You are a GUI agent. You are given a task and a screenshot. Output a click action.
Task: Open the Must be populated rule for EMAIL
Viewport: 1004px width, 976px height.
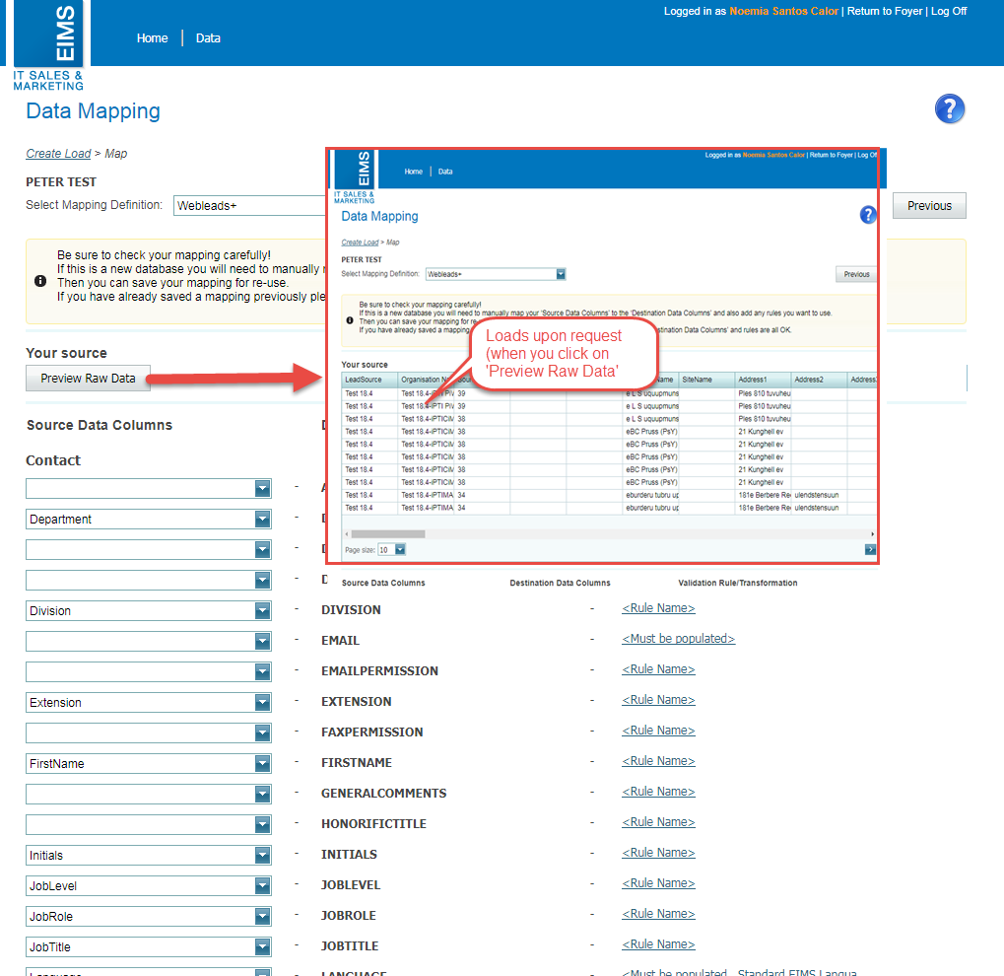click(678, 639)
